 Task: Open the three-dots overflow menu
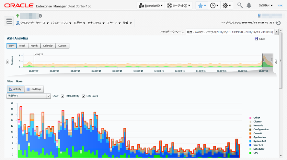click(x=280, y=6)
